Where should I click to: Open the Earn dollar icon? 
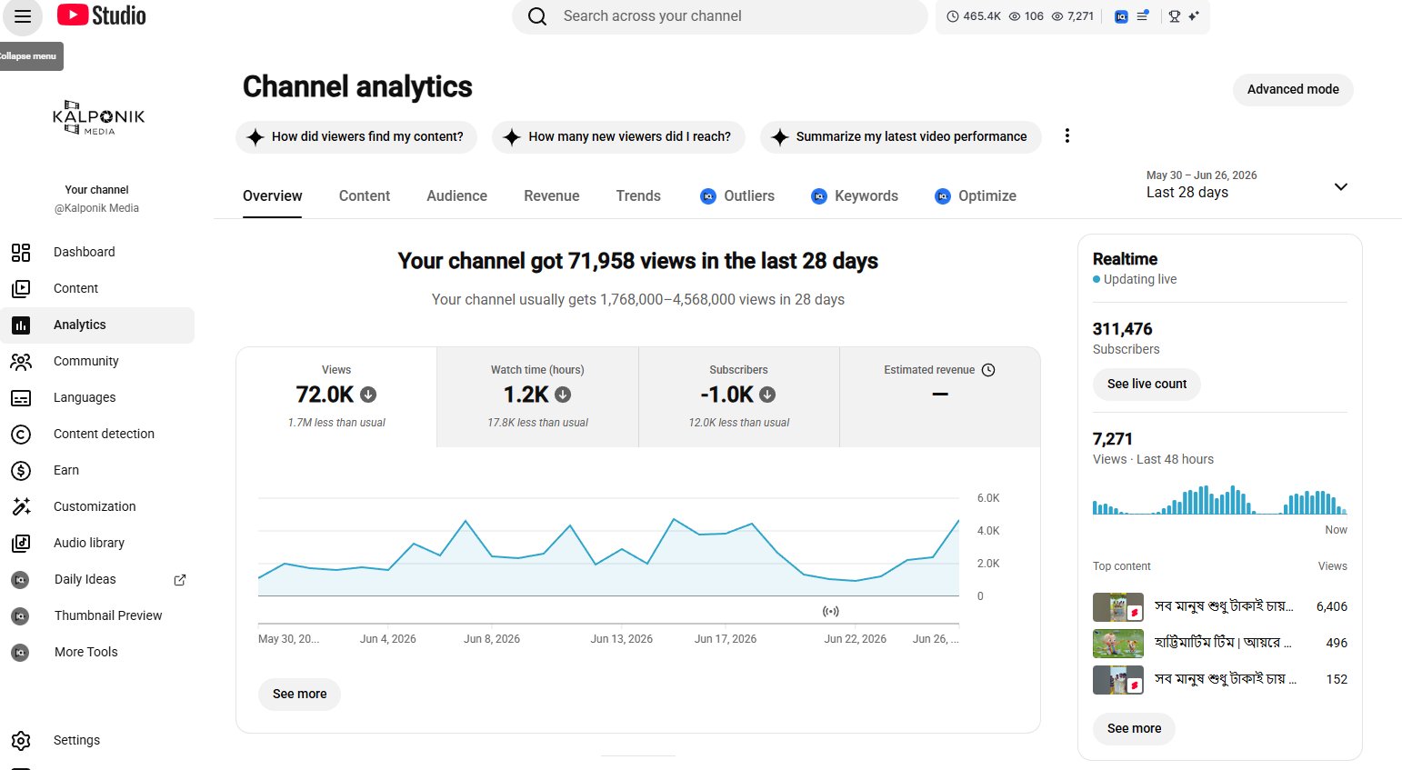[21, 470]
